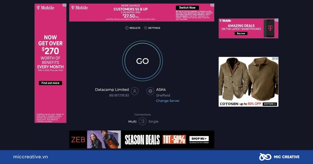The width and height of the screenshot is (313, 164).
Task: Click Buy now in smartphones ad
Action: [241, 33]
